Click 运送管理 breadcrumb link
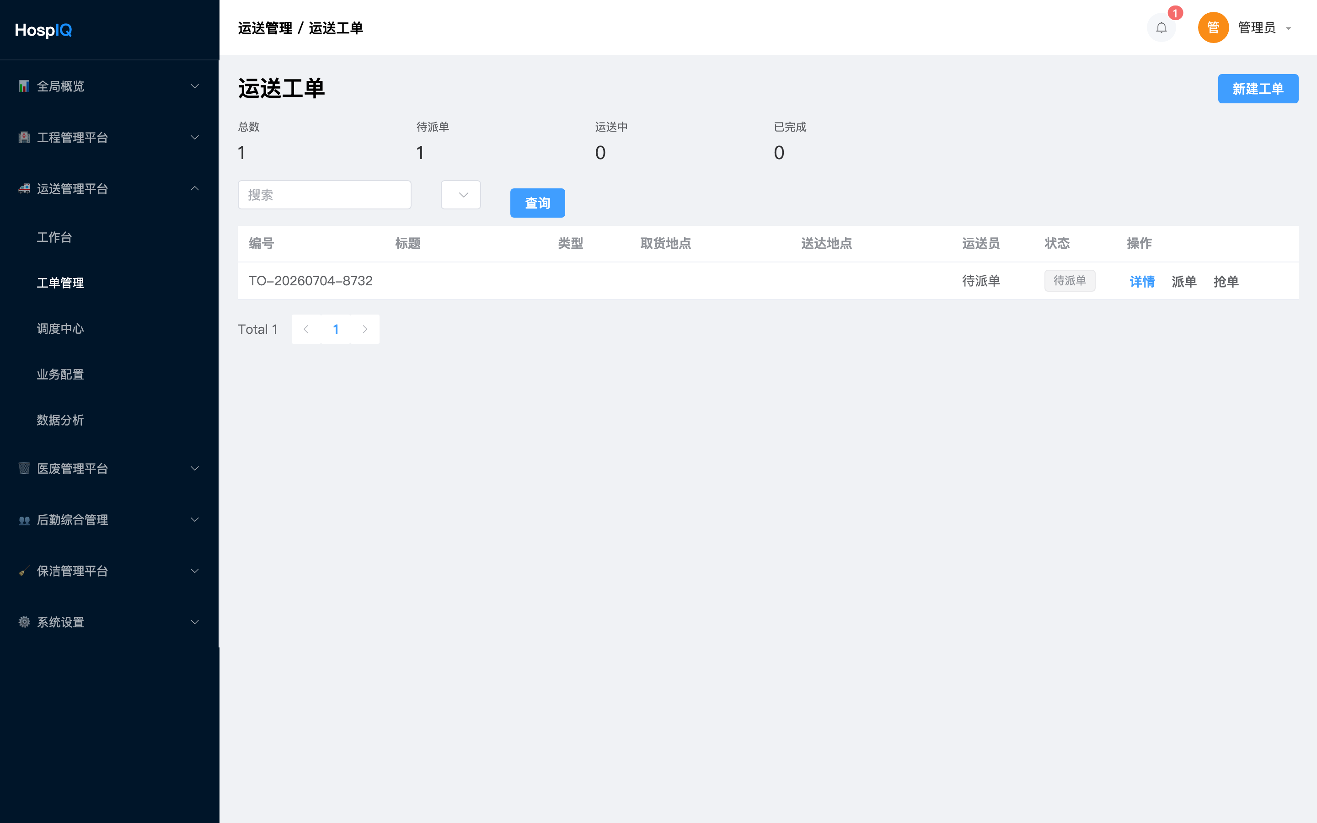Screen dimensions: 1317x823 pos(265,28)
